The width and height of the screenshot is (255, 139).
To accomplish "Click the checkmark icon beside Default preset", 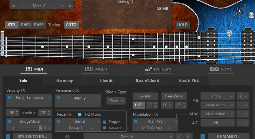I will 179,137.
